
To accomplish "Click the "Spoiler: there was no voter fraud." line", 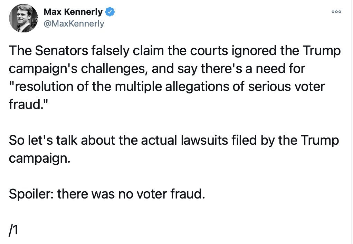I will click(x=107, y=194).
